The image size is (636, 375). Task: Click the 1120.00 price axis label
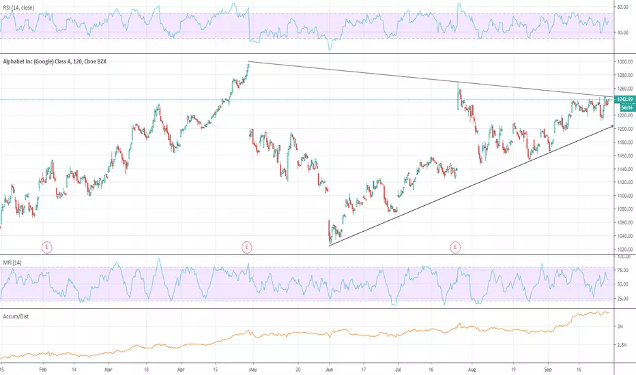(625, 183)
